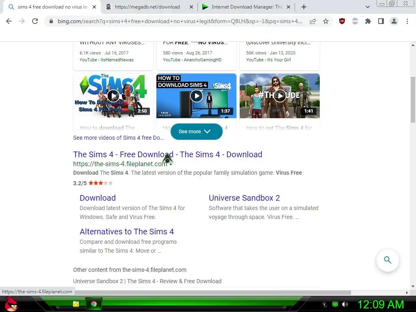Click the 56K views Jan 13, 2020 text

click(271, 53)
